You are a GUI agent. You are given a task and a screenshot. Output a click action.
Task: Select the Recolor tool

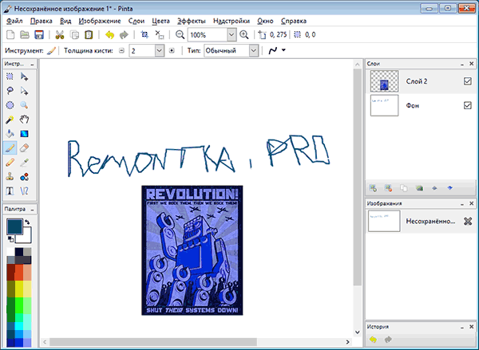24,177
